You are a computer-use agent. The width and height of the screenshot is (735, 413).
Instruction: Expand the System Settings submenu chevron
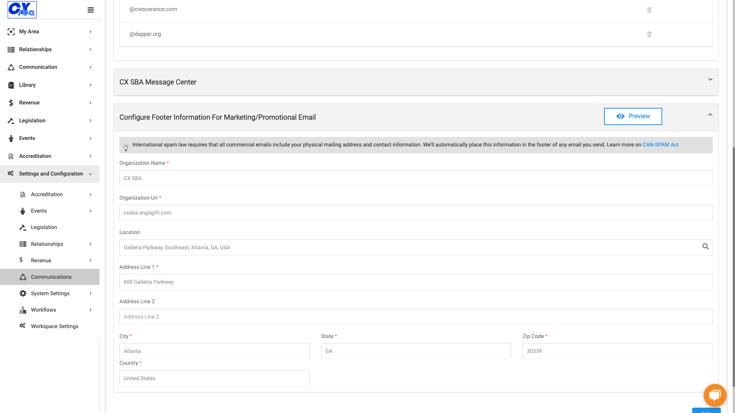tap(90, 293)
